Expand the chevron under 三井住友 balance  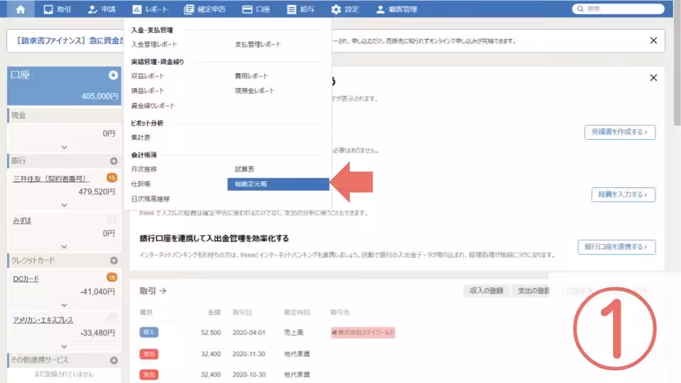point(64,205)
